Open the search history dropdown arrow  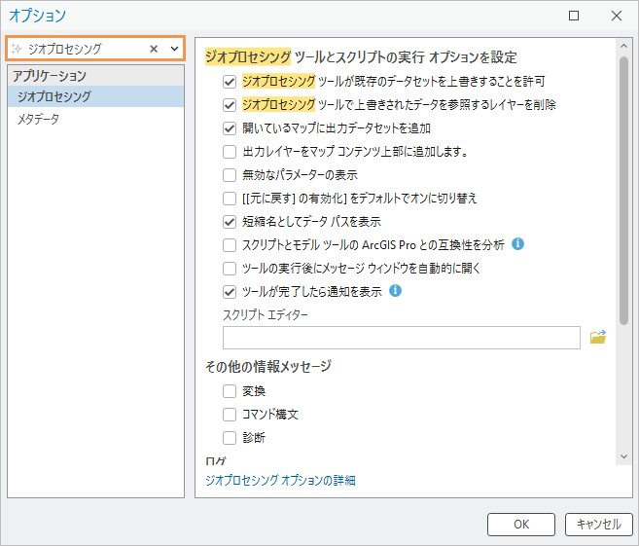[174, 48]
